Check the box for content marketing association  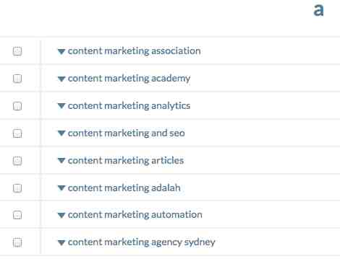17,51
